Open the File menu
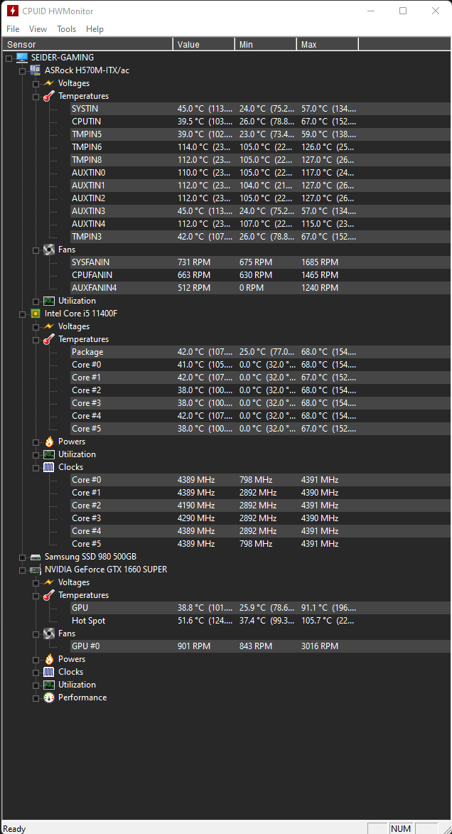Screen dimensions: 452x834 pyautogui.click(x=12, y=28)
